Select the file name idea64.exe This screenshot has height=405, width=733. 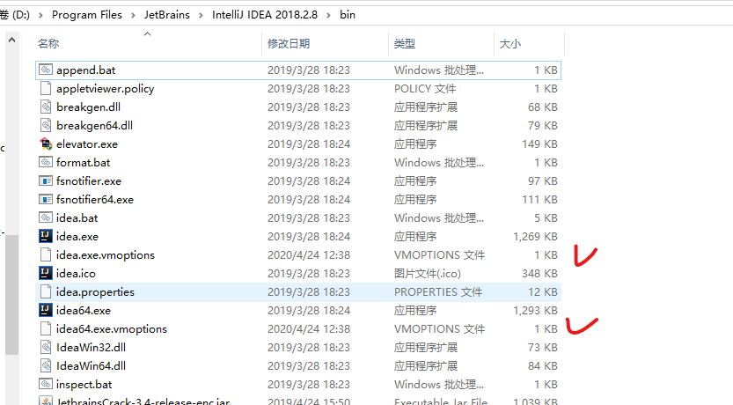pos(84,310)
